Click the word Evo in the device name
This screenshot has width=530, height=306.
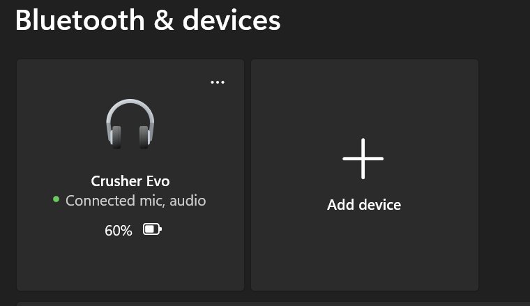pos(158,181)
